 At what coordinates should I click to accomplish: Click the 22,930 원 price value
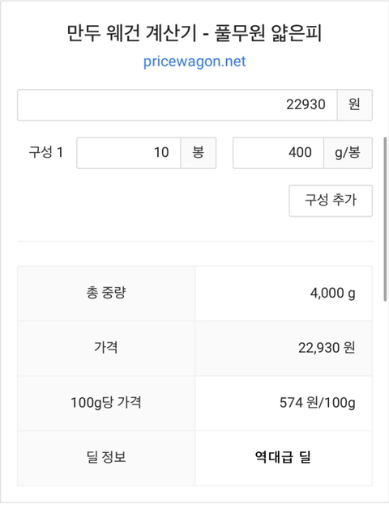tap(327, 348)
